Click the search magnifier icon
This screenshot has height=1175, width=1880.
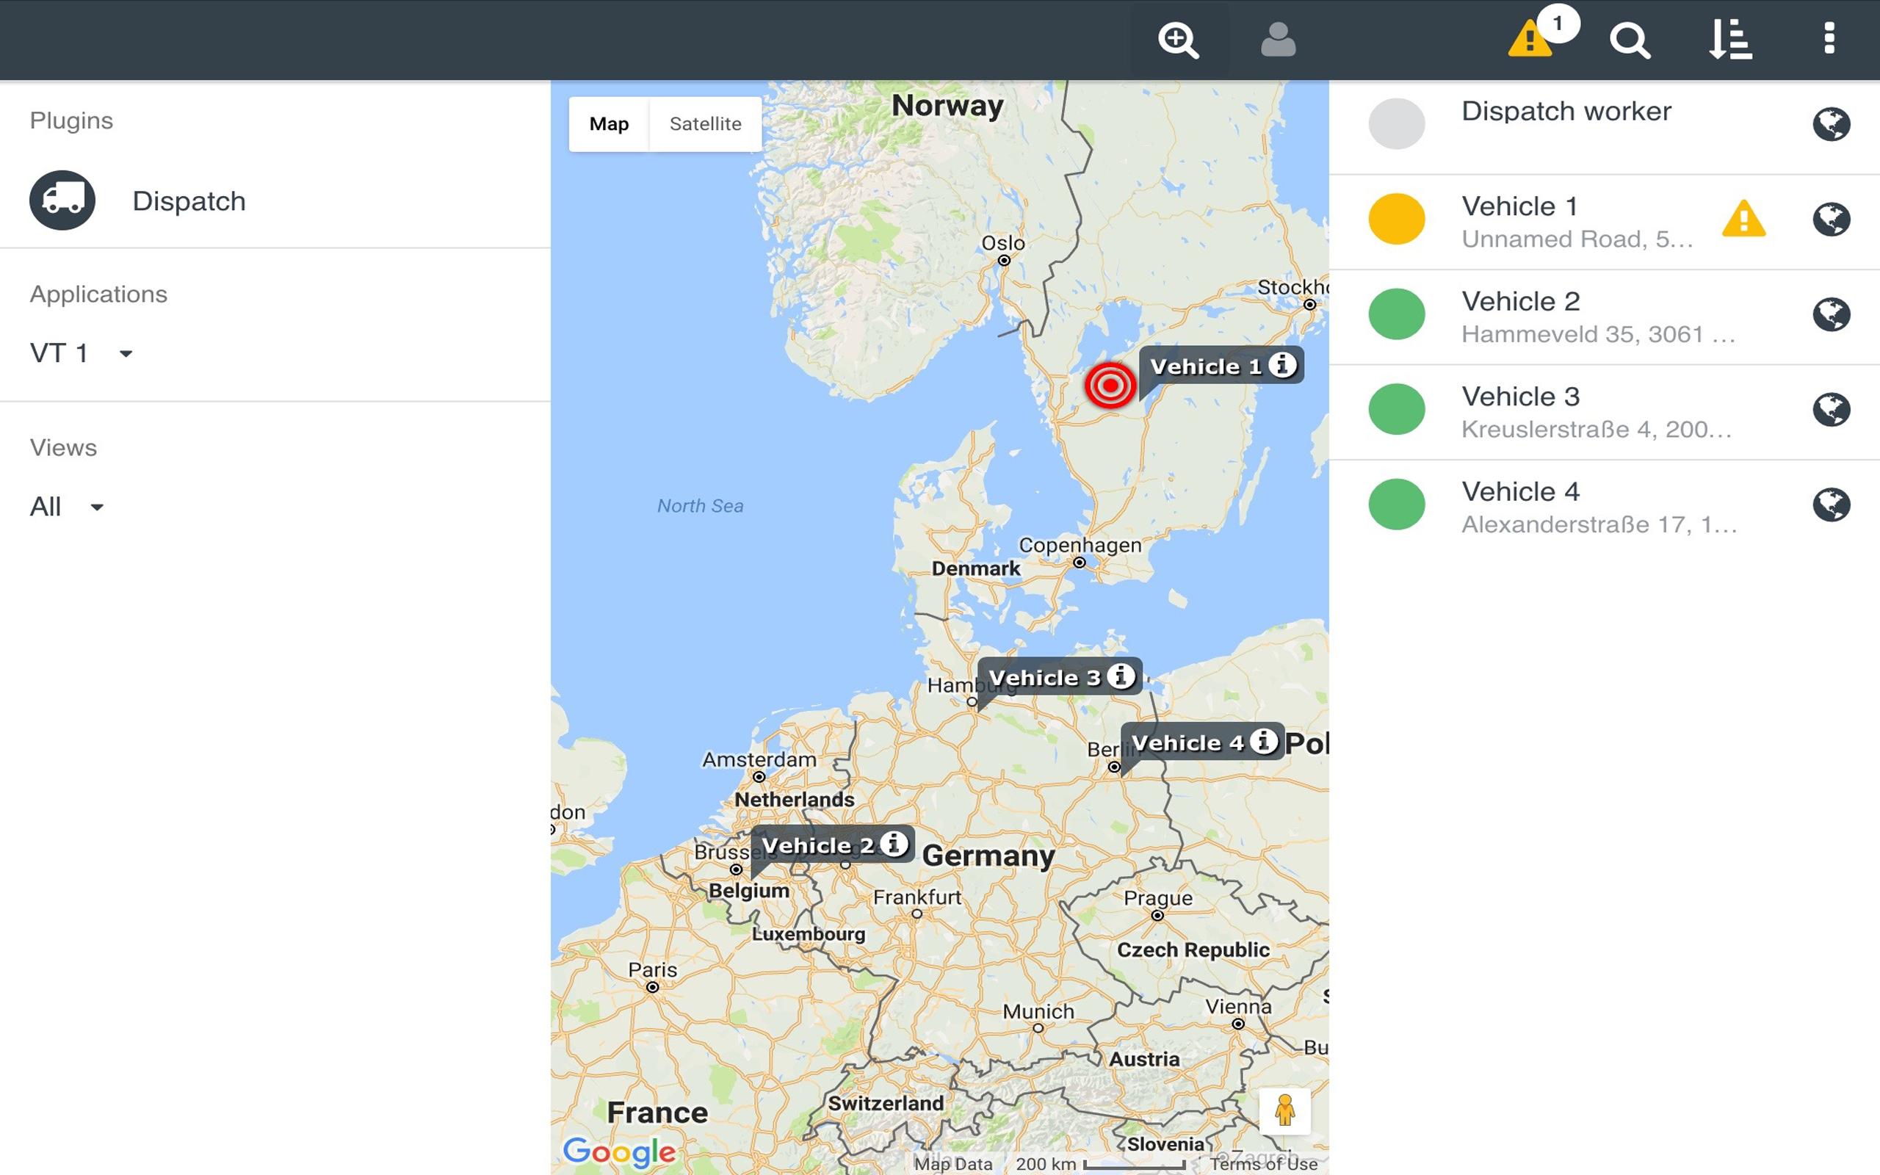click(1629, 40)
